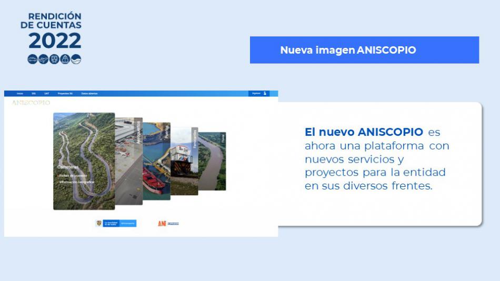The image size is (500, 281).
Task: Click the Carreteras heading on the card
Action: pyautogui.click(x=67, y=167)
